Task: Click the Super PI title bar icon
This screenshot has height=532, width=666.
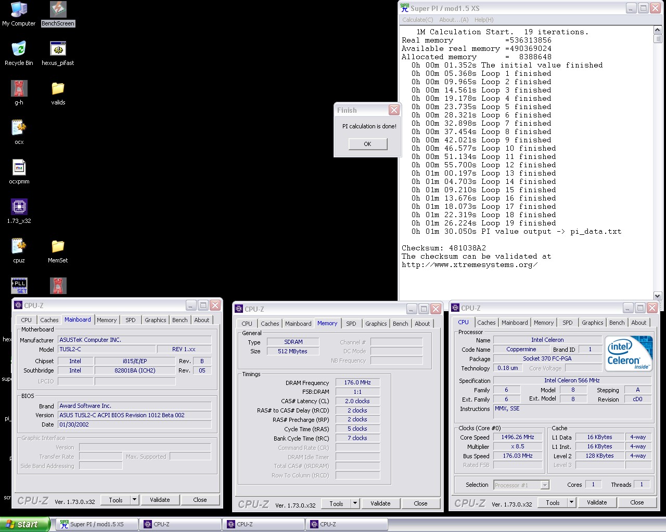Action: [405, 8]
